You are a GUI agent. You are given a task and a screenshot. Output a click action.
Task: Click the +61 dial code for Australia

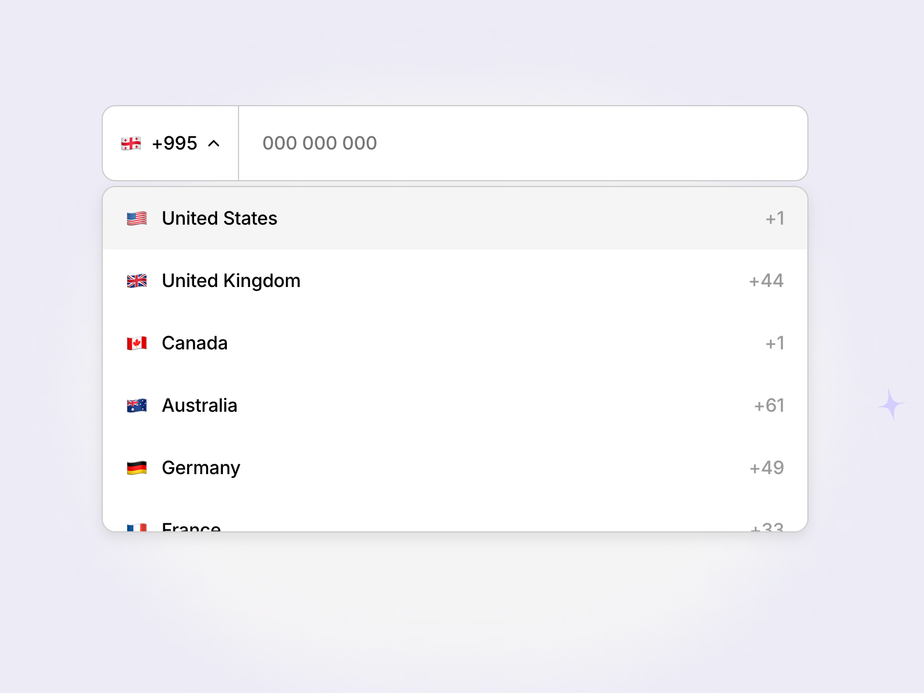pyautogui.click(x=769, y=405)
